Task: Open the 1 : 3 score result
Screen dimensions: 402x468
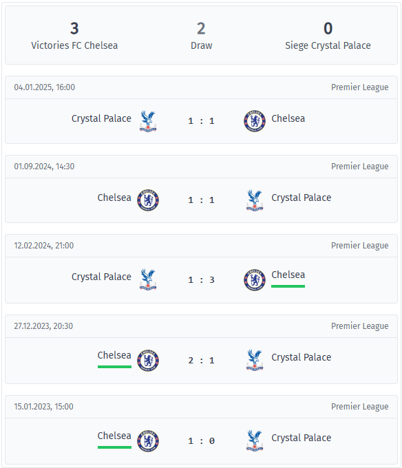Action: tap(201, 280)
